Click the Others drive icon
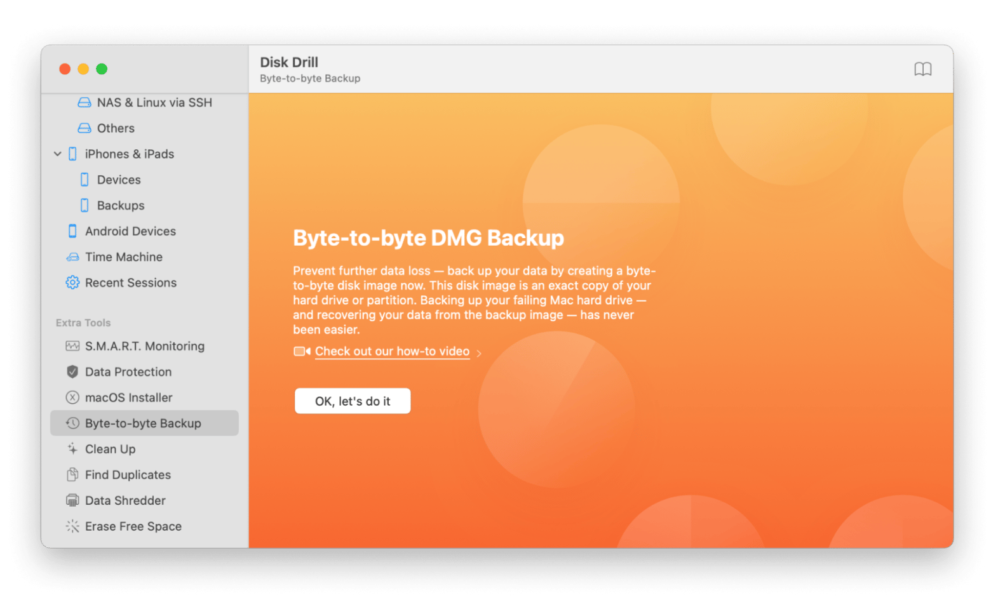The width and height of the screenshot is (991, 607). pos(84,128)
